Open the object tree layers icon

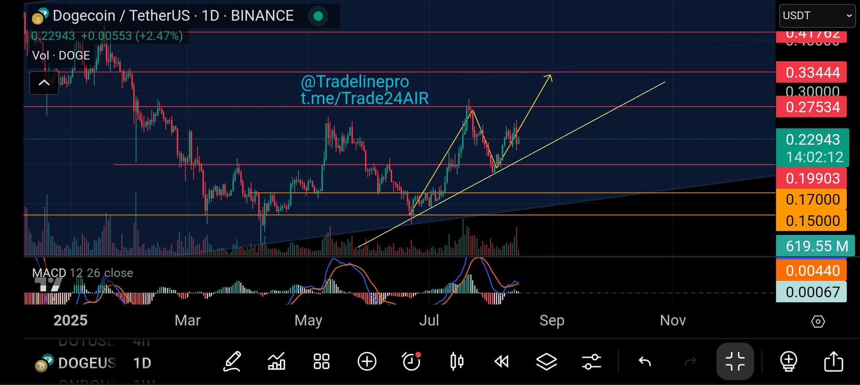tap(546, 361)
